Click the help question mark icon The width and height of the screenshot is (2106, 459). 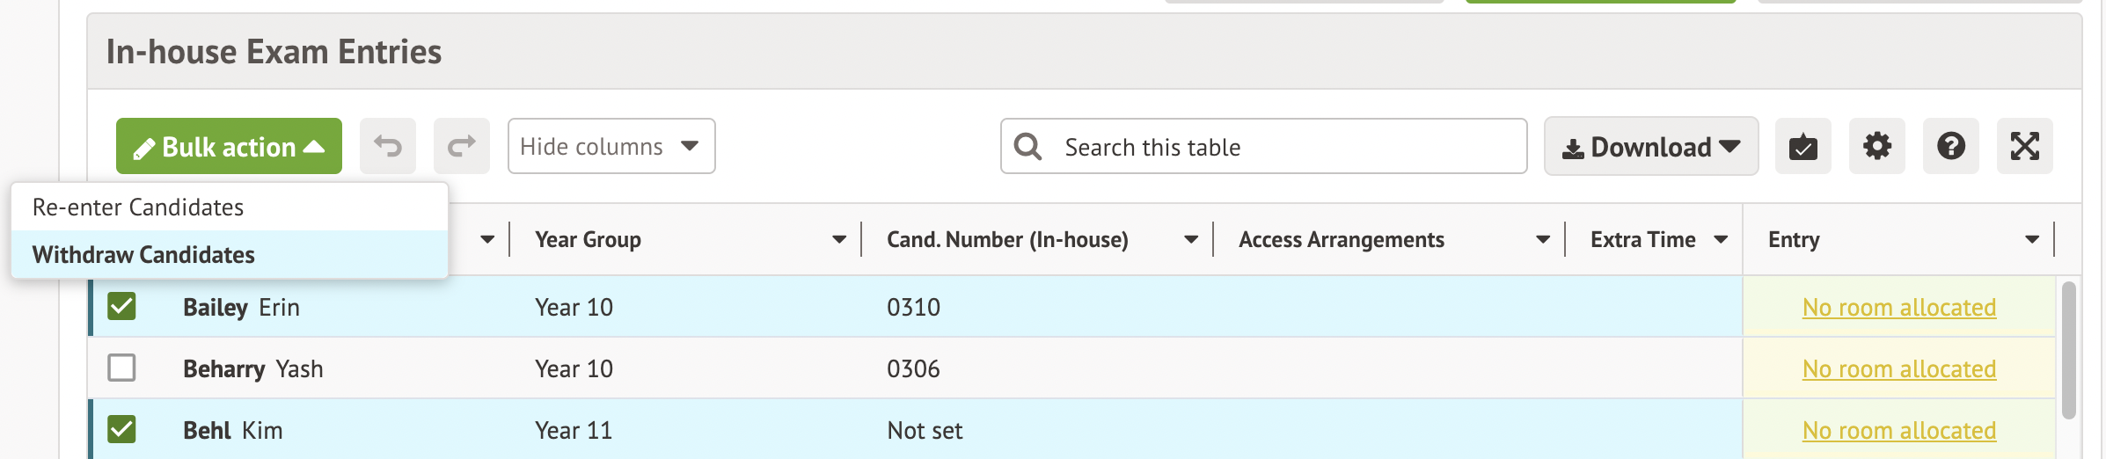(1950, 146)
